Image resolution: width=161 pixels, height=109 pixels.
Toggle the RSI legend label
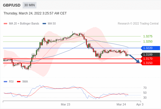pyautogui.click(x=11, y=82)
